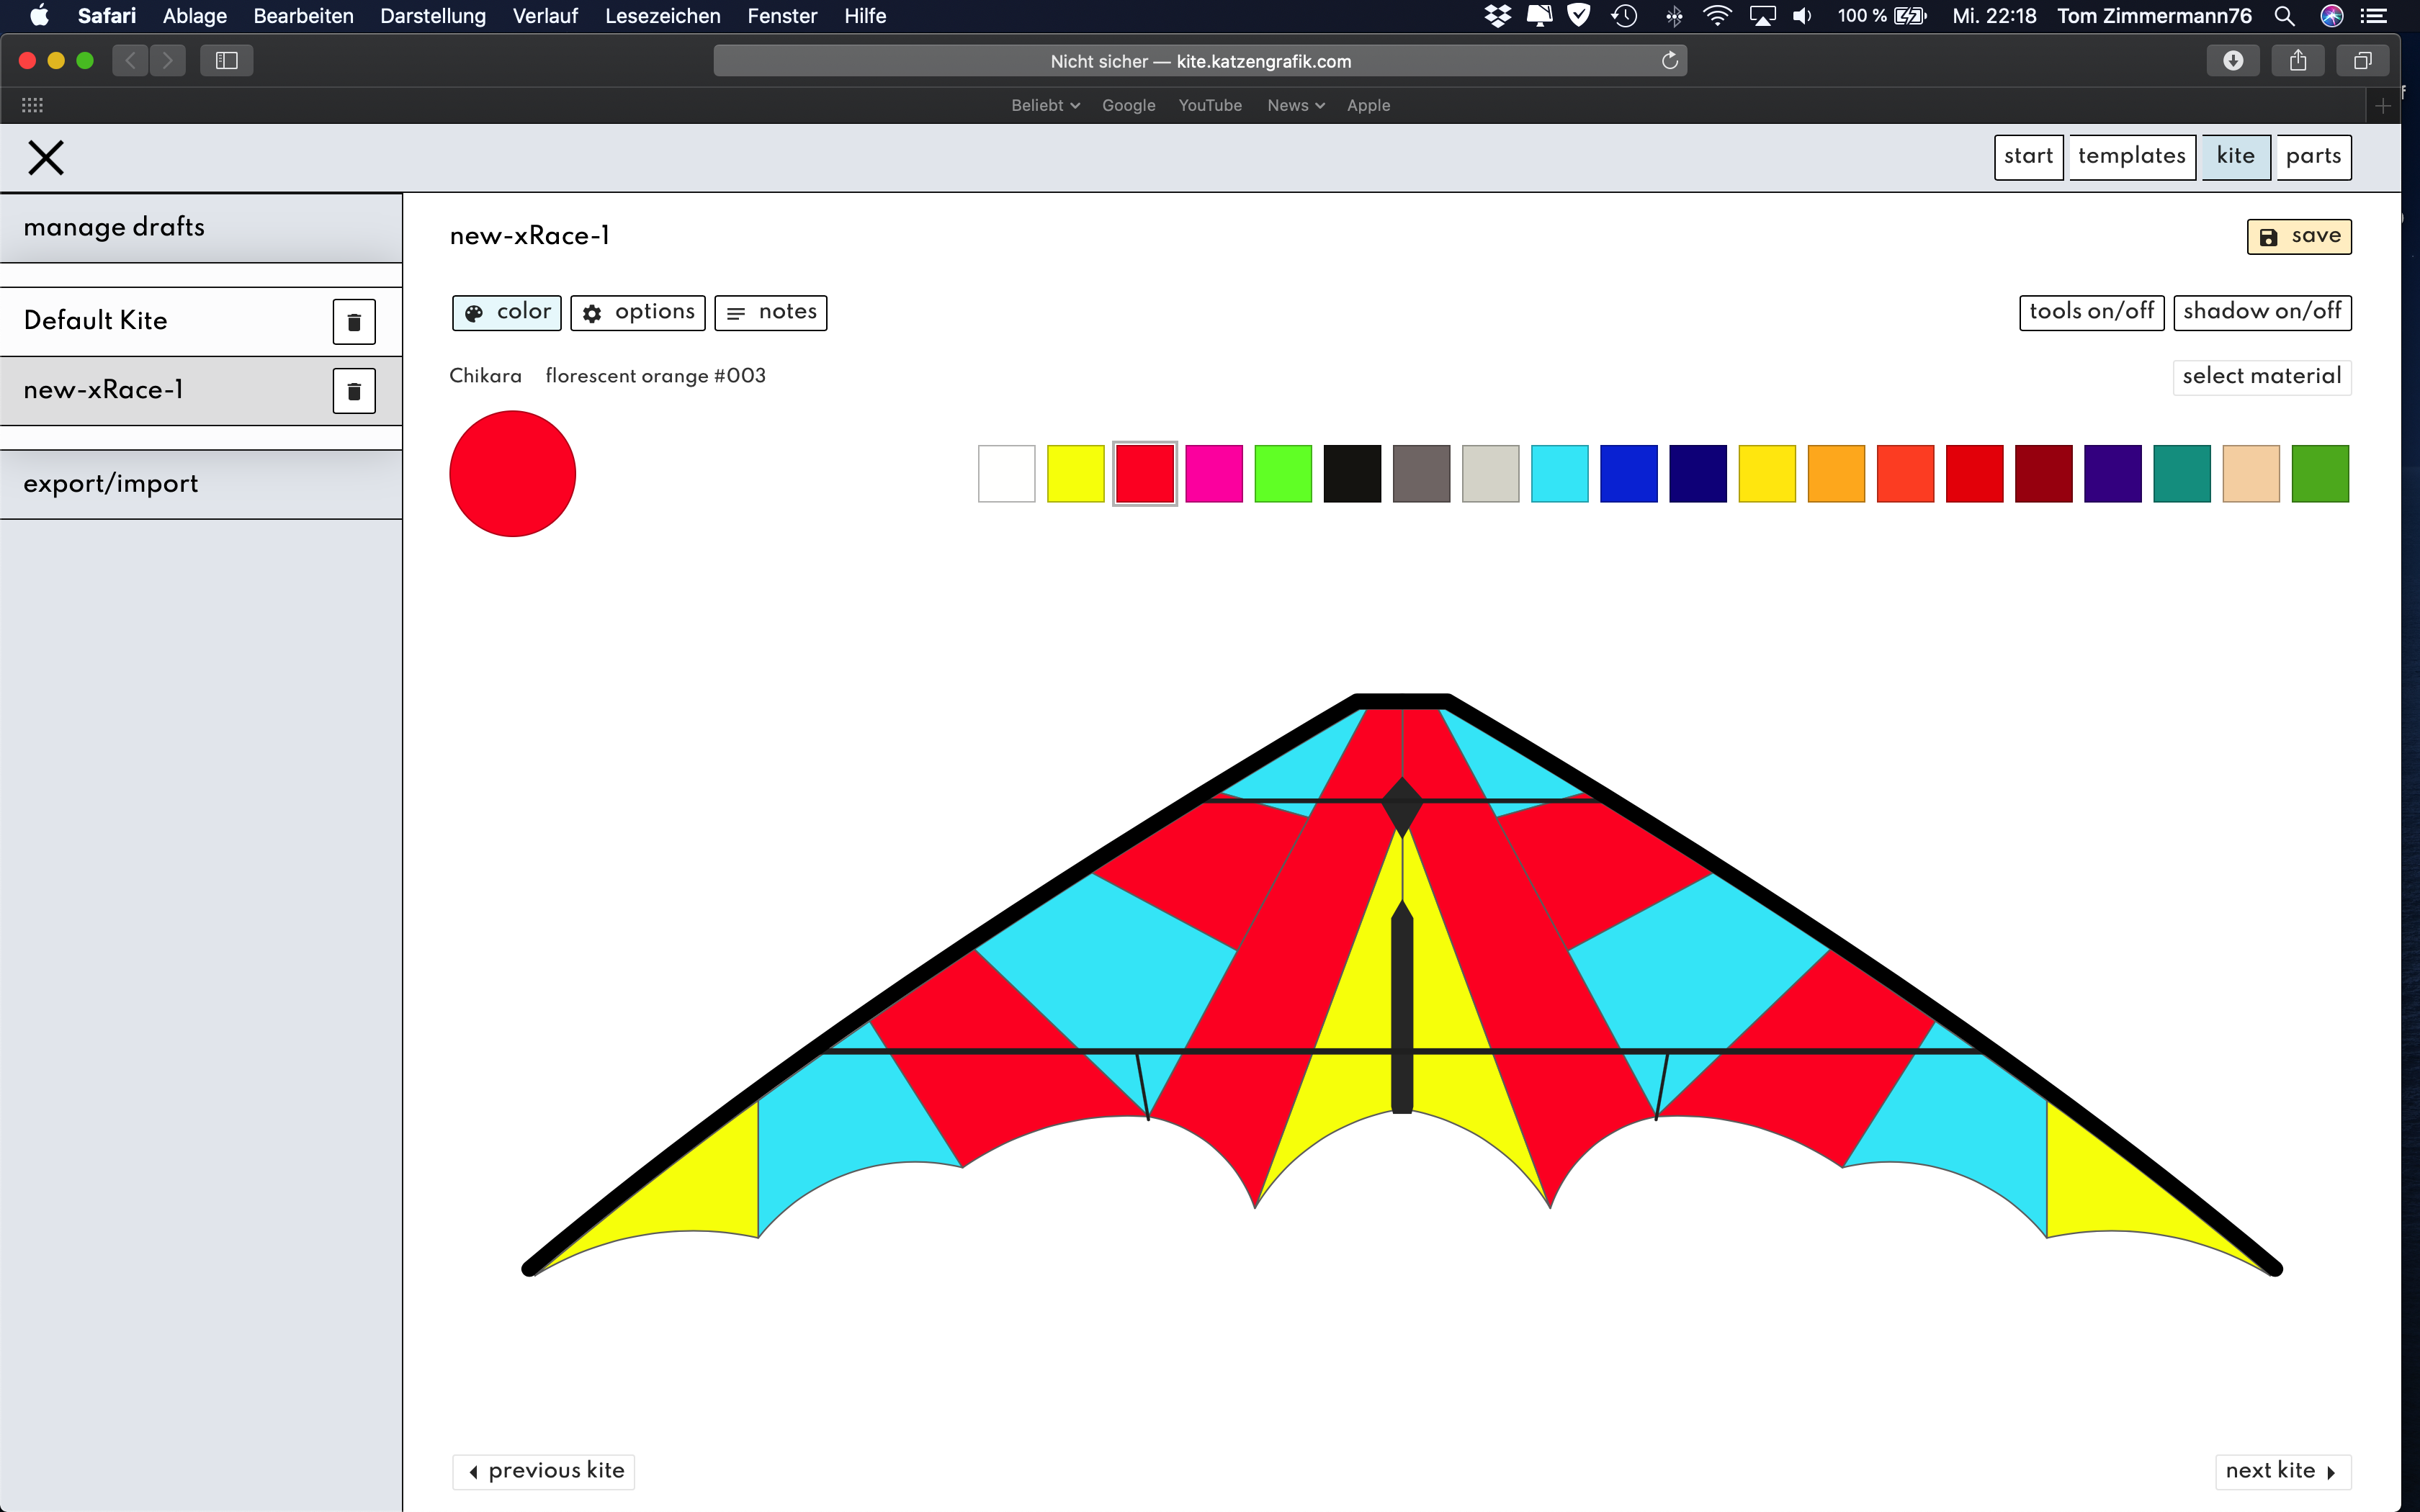Viewport: 2420px width, 1512px height.
Task: Toggle shadow on/off
Action: coord(2261,312)
